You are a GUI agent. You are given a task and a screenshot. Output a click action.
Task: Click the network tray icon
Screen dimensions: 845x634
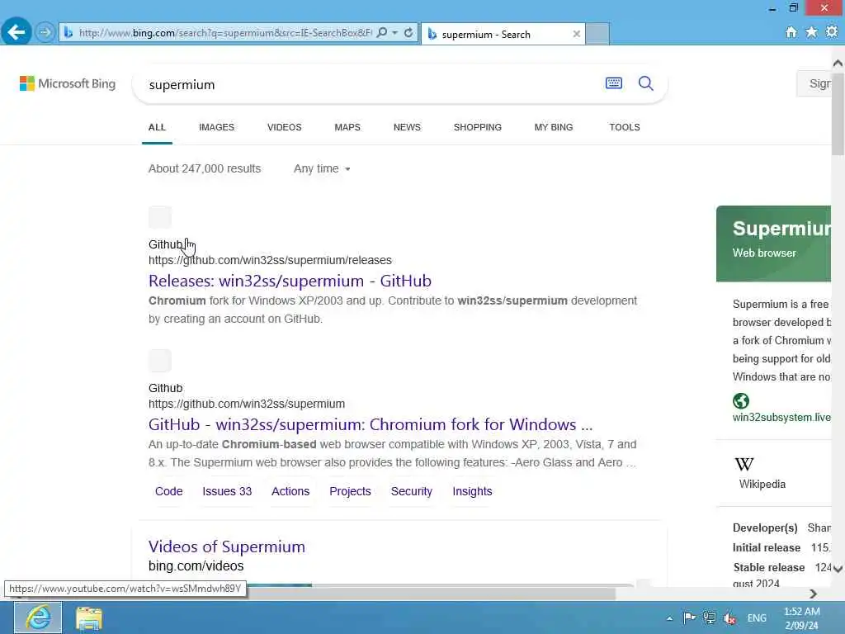click(x=709, y=617)
